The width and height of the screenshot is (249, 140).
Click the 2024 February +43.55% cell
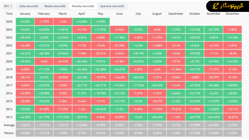[x=44, y=30]
